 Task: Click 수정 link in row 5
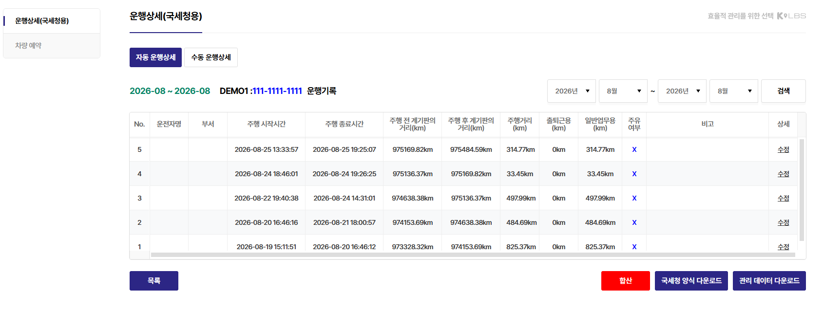[784, 149]
